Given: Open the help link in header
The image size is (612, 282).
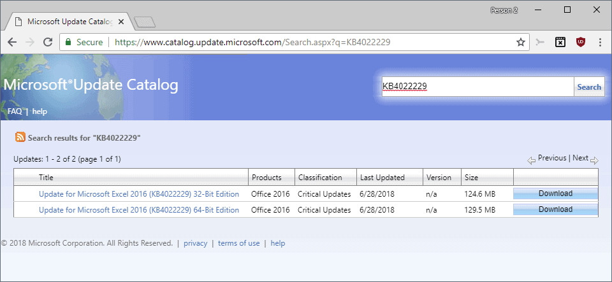Looking at the screenshot, I should pos(40,111).
